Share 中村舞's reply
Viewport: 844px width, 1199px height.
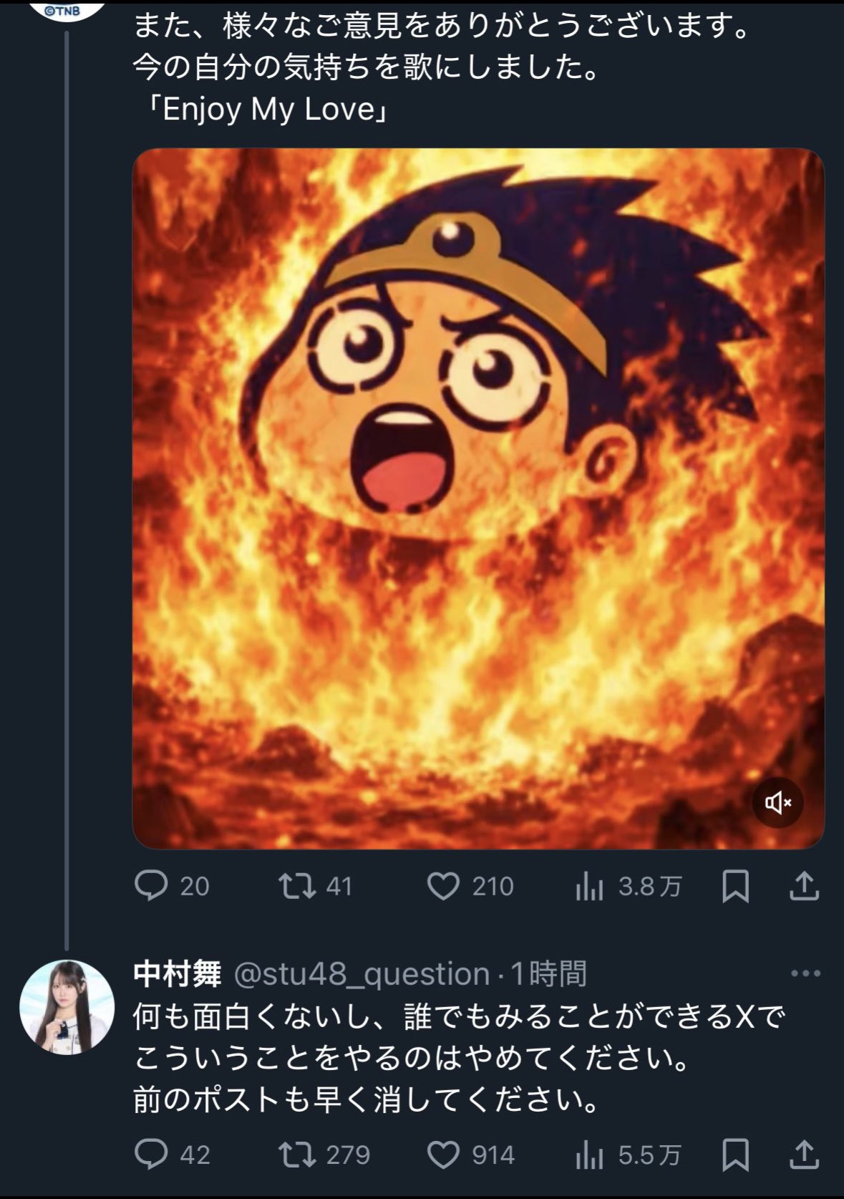coord(804,1155)
